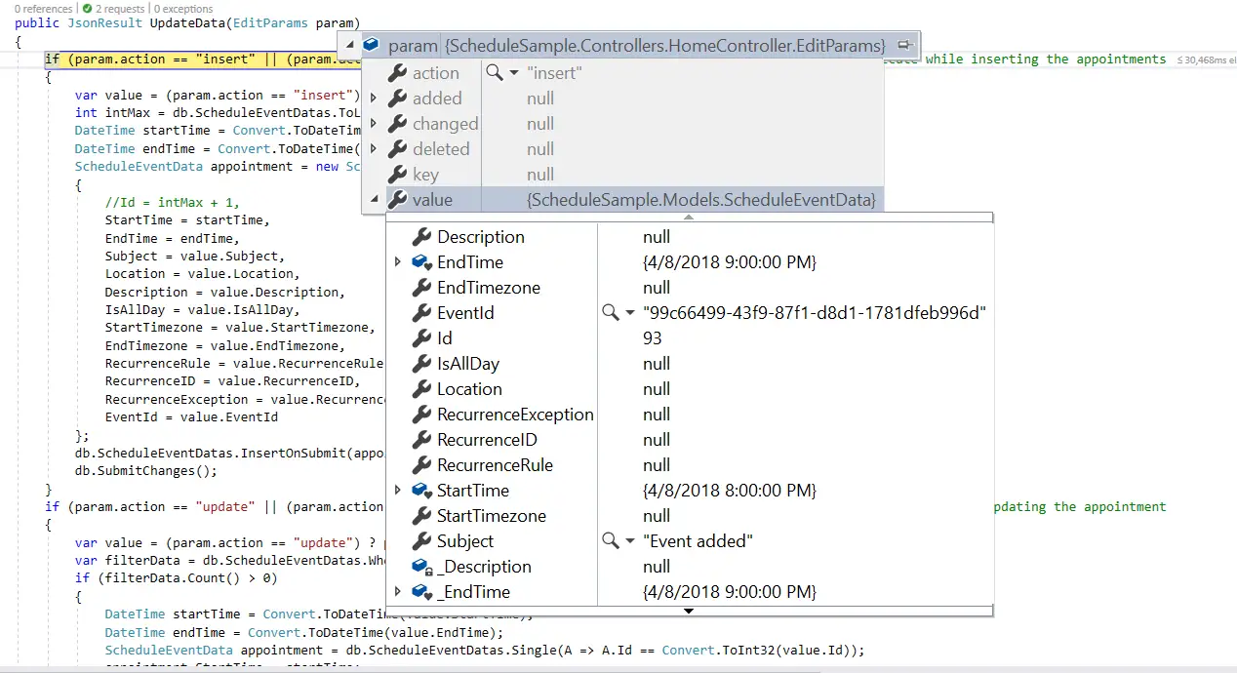Expand the _EndTime field
Viewport: 1237px width, 673px height.
click(398, 592)
